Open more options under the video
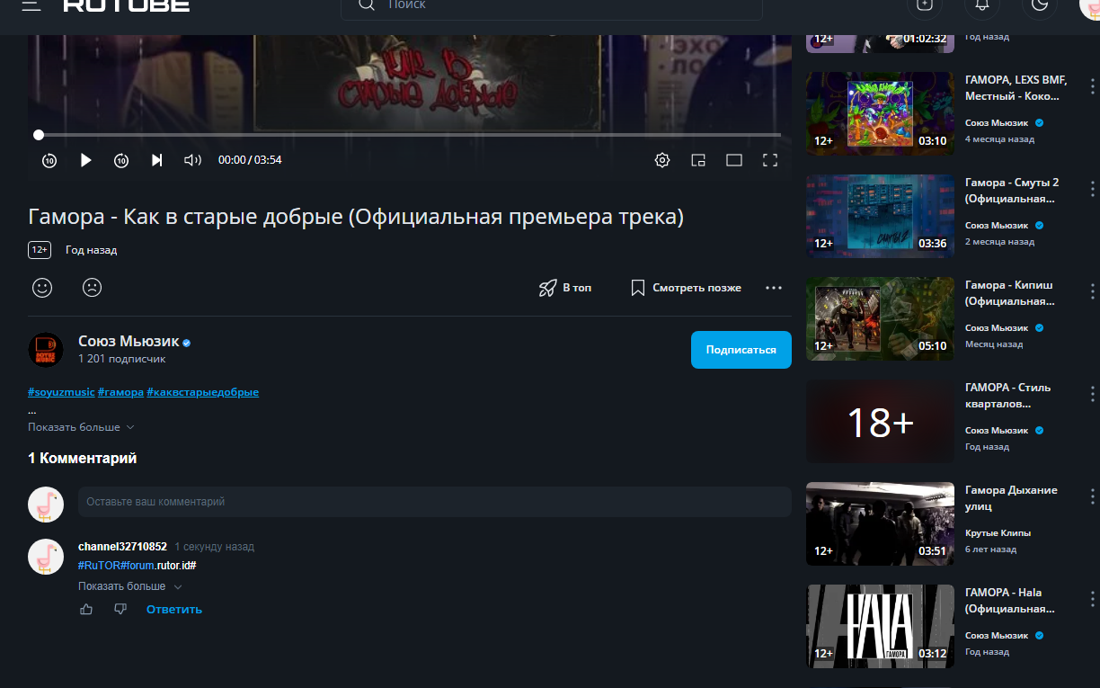The width and height of the screenshot is (1100, 688). click(774, 288)
